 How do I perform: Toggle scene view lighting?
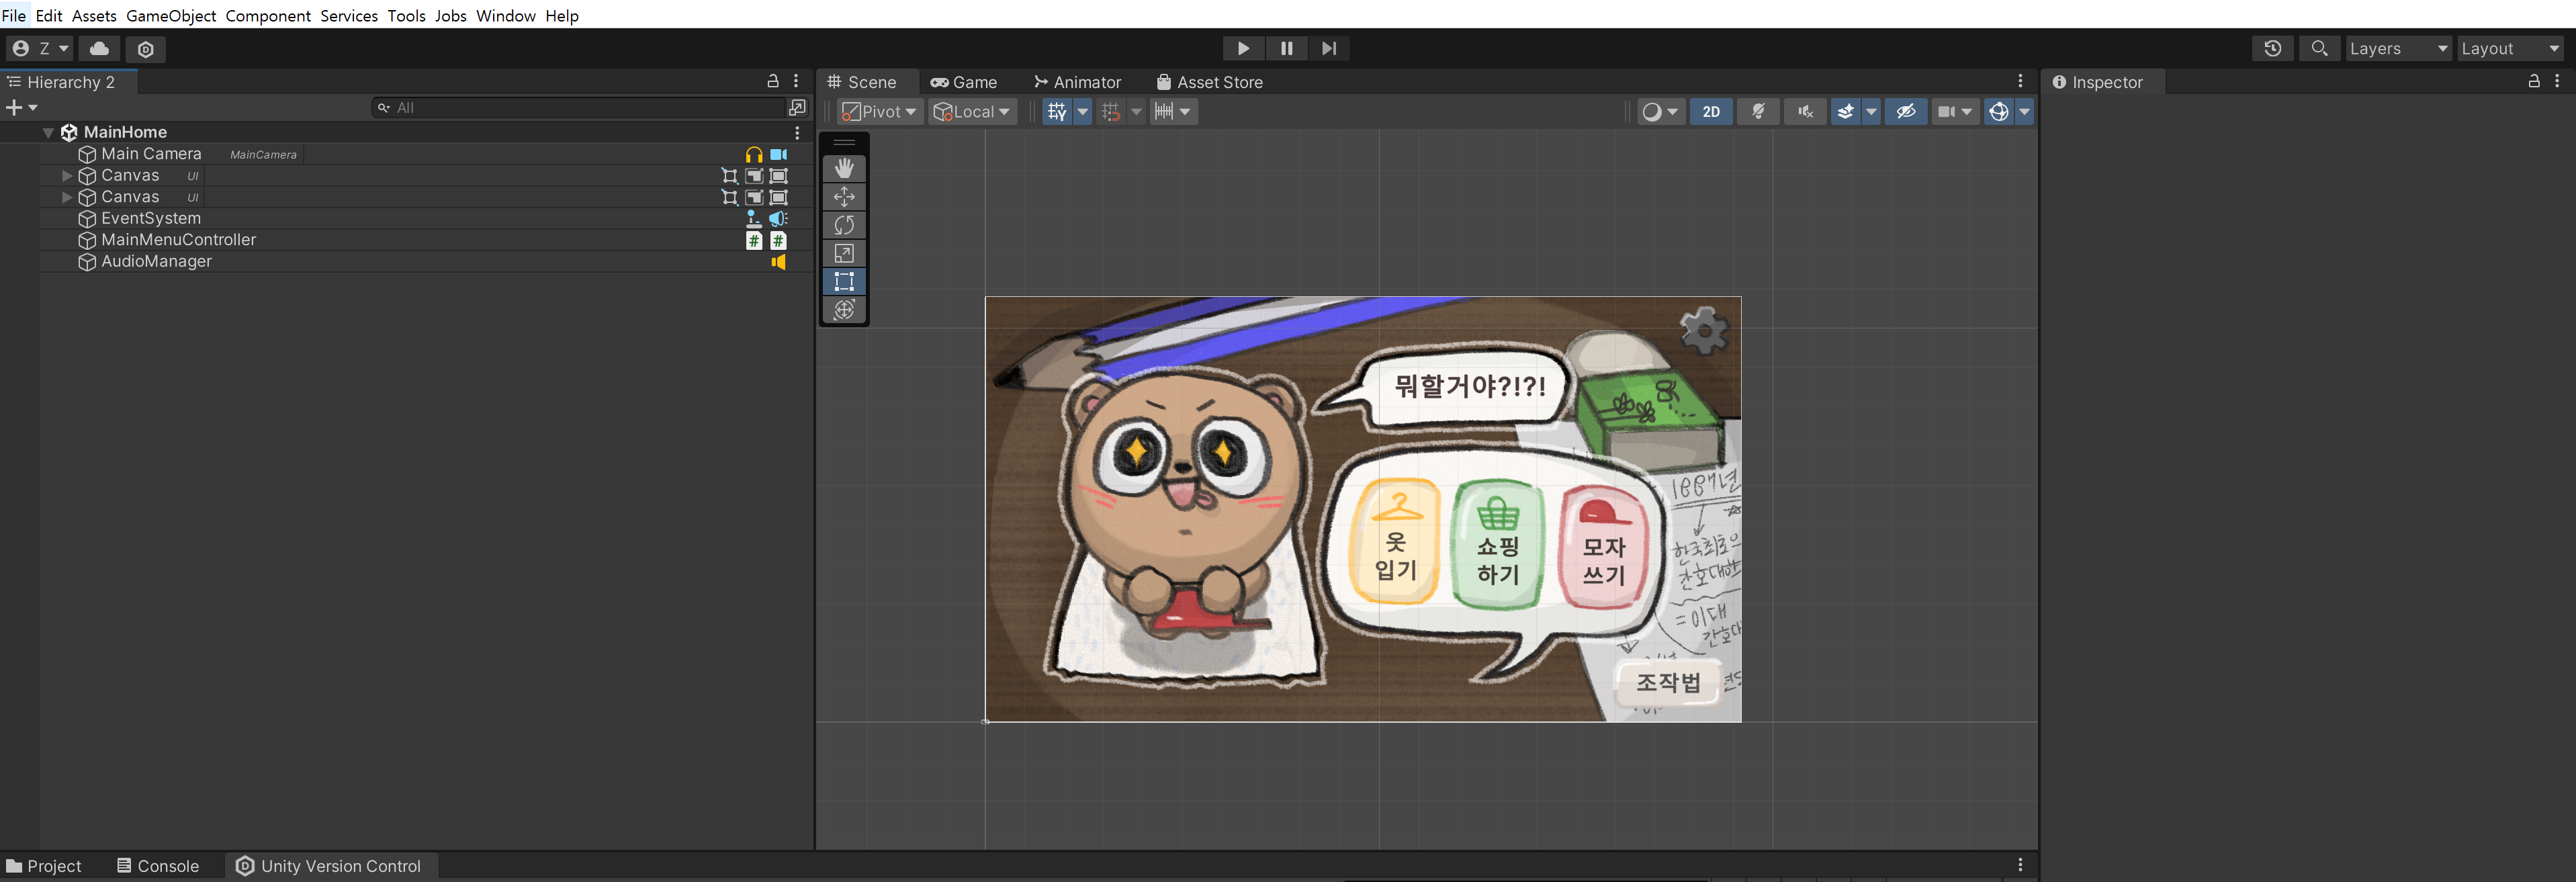[x=1758, y=111]
